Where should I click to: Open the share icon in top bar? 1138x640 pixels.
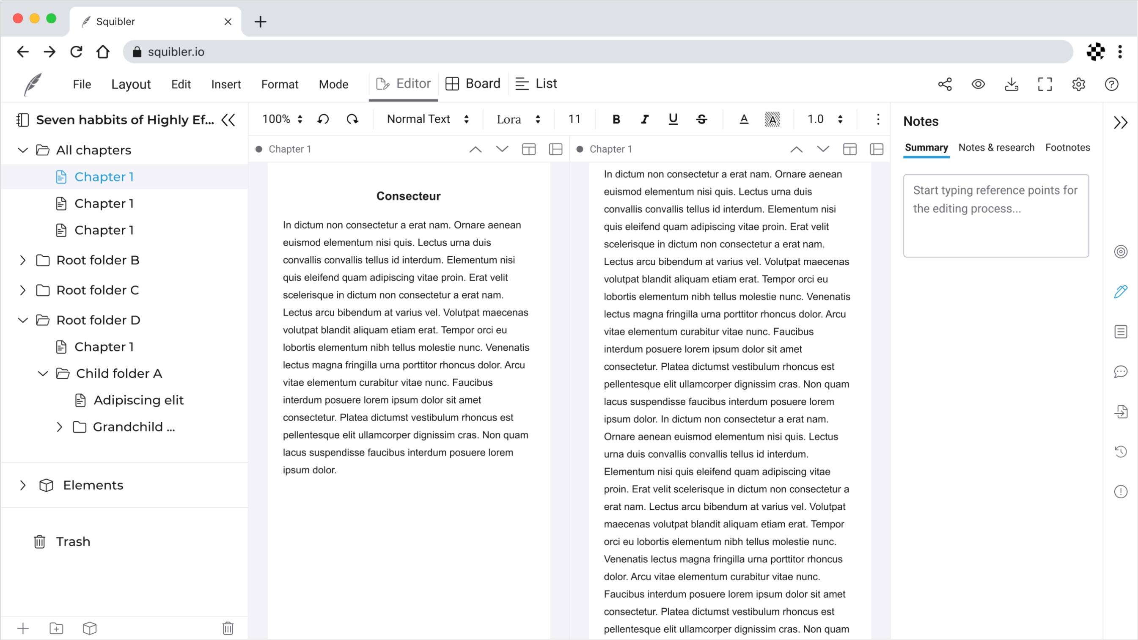[x=945, y=84]
